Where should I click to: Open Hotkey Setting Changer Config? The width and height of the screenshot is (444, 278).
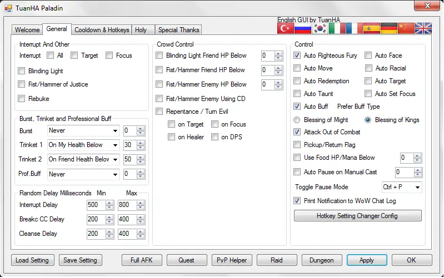(358, 216)
